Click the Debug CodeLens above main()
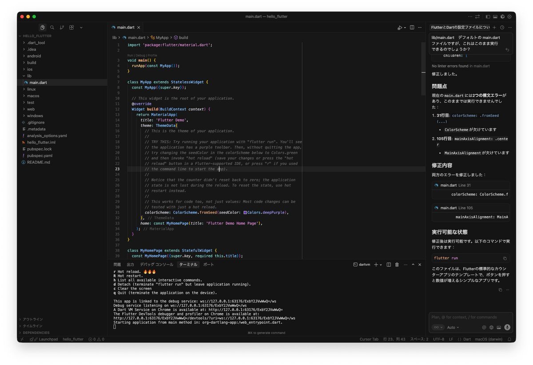Viewport: 533px width, 365px height. (x=140, y=56)
